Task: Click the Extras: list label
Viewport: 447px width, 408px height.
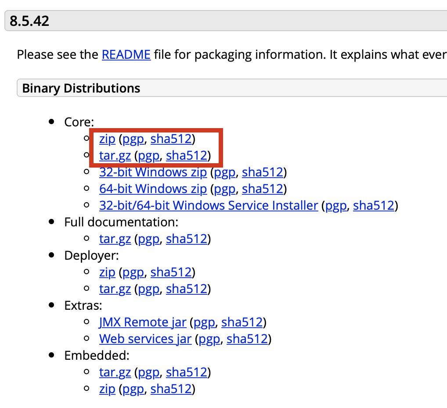Action: click(x=83, y=305)
